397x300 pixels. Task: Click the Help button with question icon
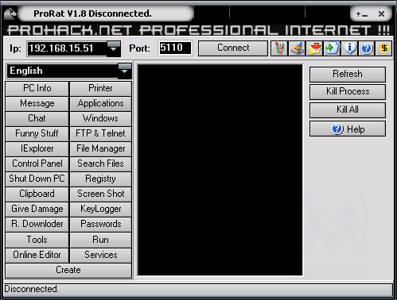tap(348, 129)
